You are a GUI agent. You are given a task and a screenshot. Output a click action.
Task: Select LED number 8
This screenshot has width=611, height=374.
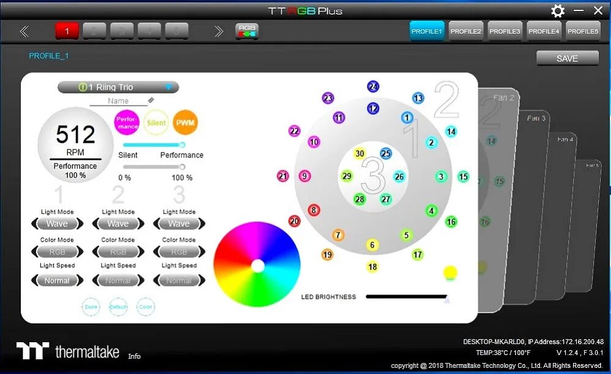point(314,210)
